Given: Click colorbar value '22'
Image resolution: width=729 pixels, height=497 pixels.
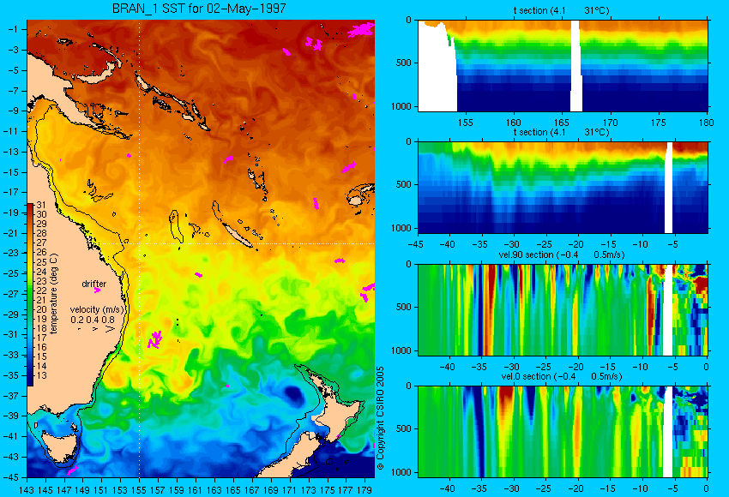Looking at the screenshot, I should [x=41, y=290].
